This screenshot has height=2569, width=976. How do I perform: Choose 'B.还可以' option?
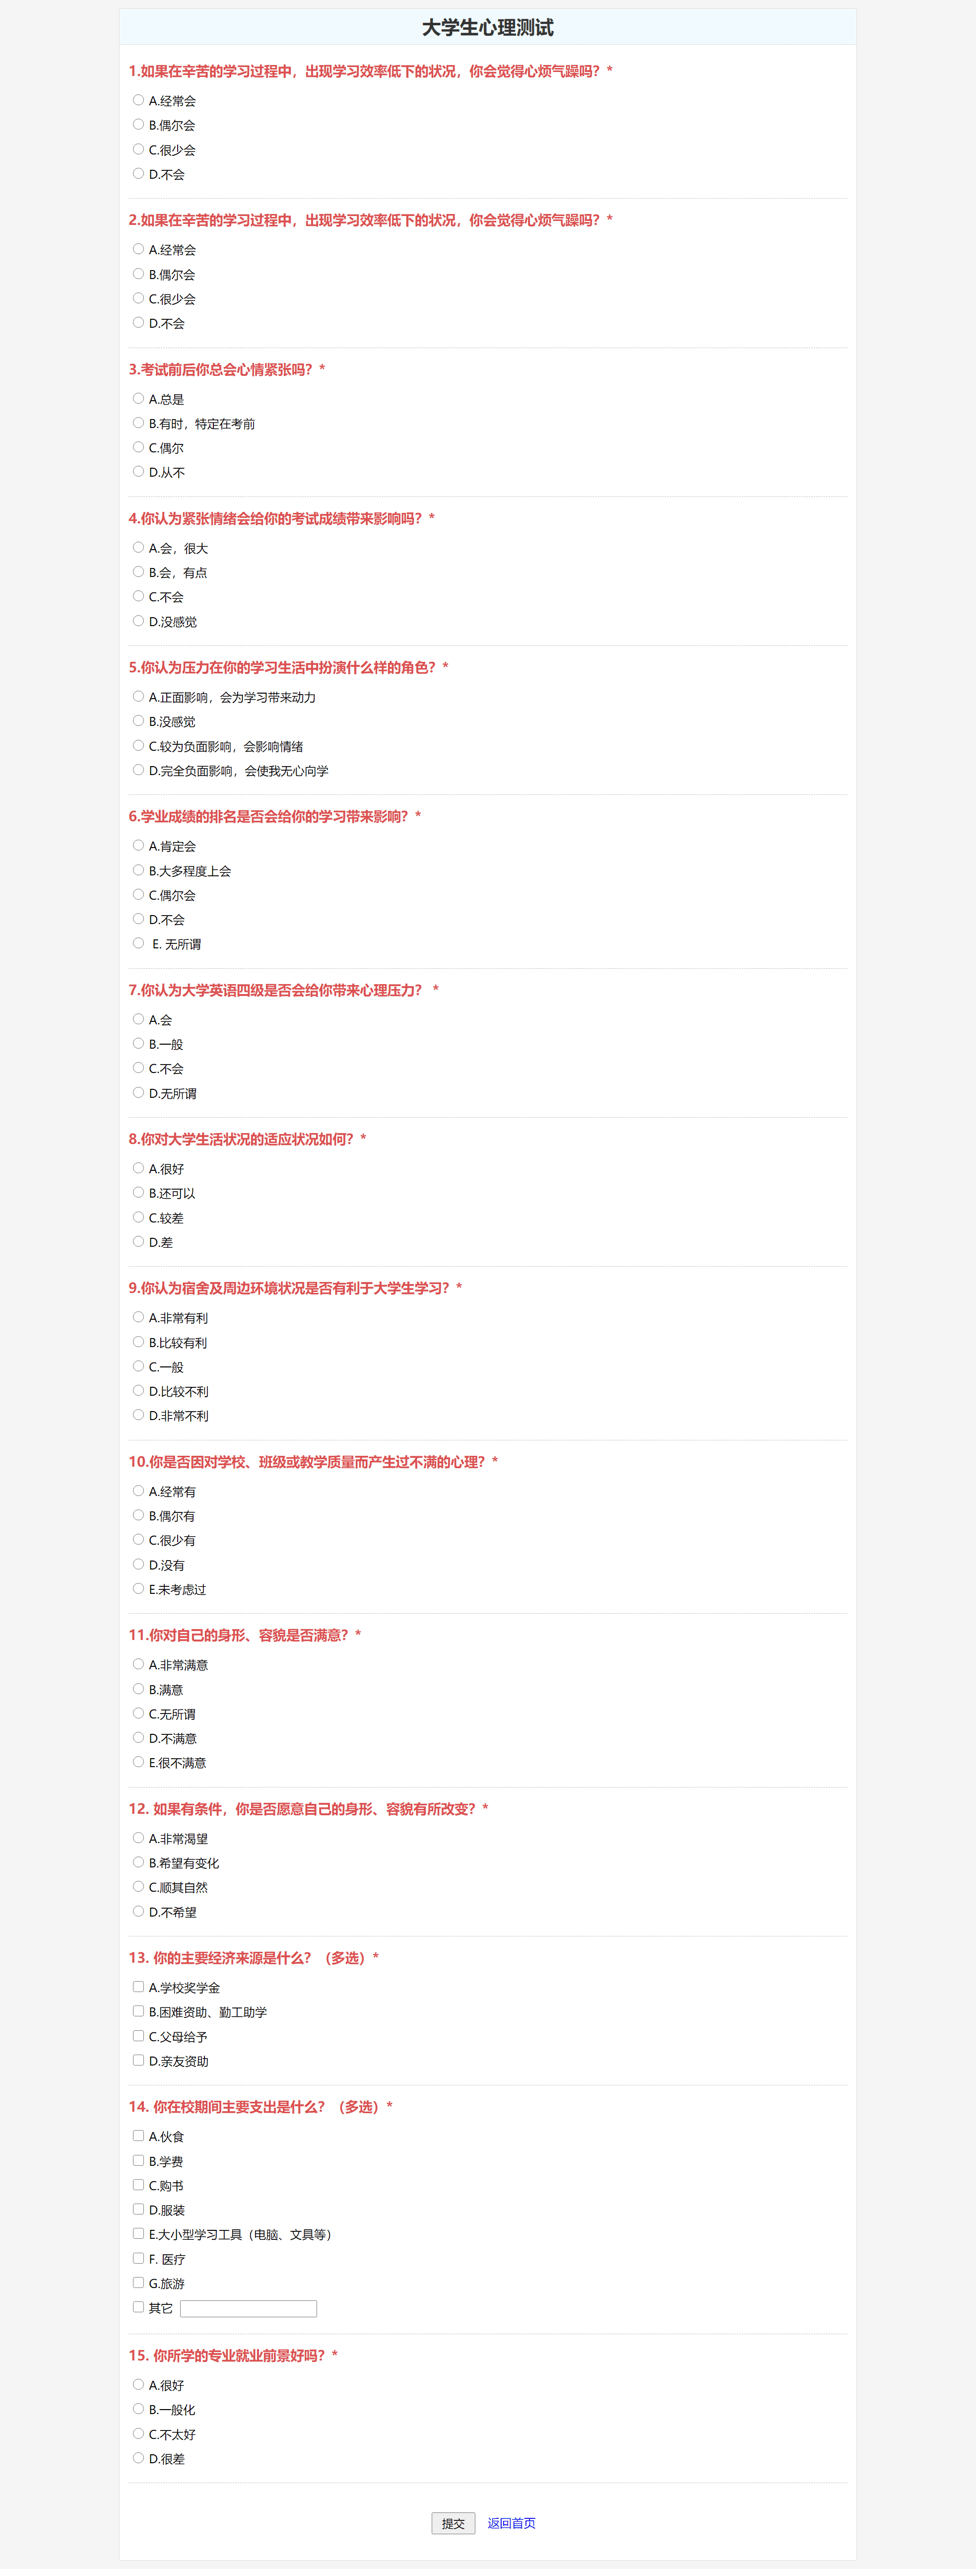138,1193
